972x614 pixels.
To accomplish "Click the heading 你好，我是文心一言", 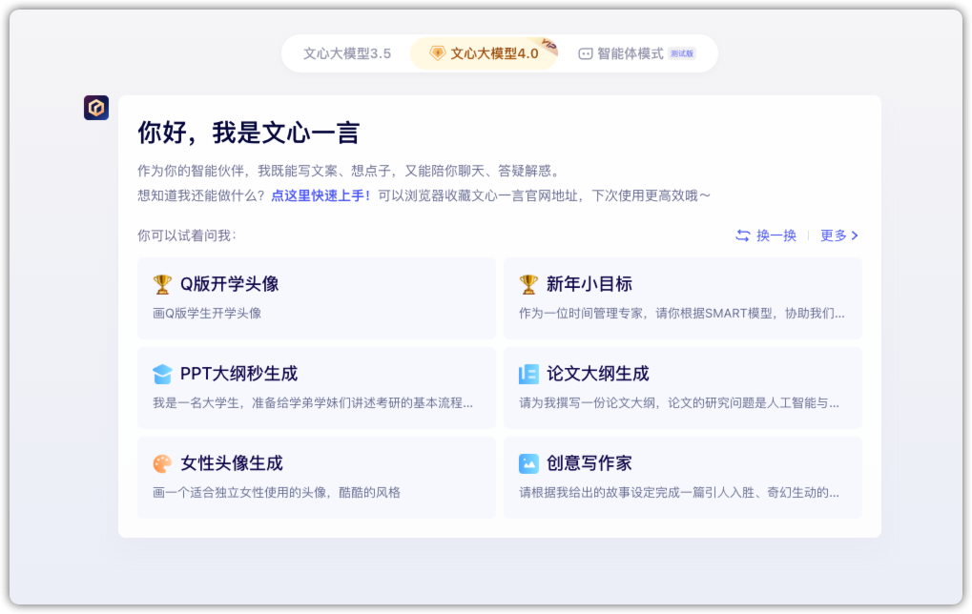I will (x=249, y=133).
